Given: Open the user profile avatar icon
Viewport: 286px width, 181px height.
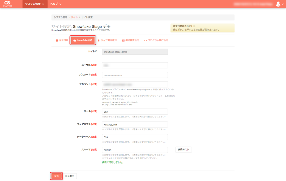Looking at the screenshot, I should (278, 4).
